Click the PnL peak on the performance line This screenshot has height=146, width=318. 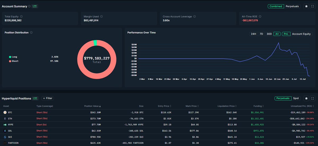tap(279, 43)
